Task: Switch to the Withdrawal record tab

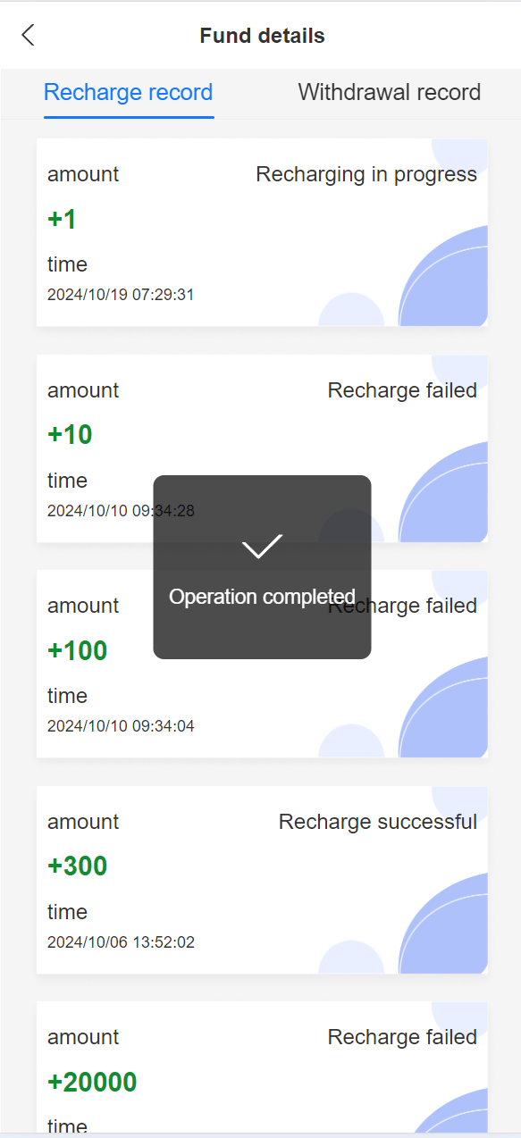Action: pyautogui.click(x=390, y=92)
